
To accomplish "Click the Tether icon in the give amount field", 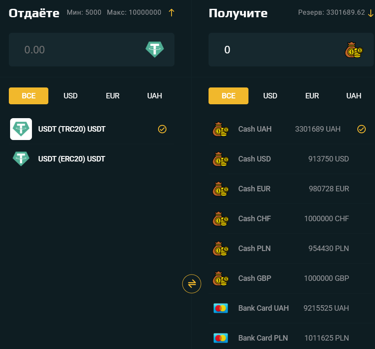I will click(x=155, y=50).
